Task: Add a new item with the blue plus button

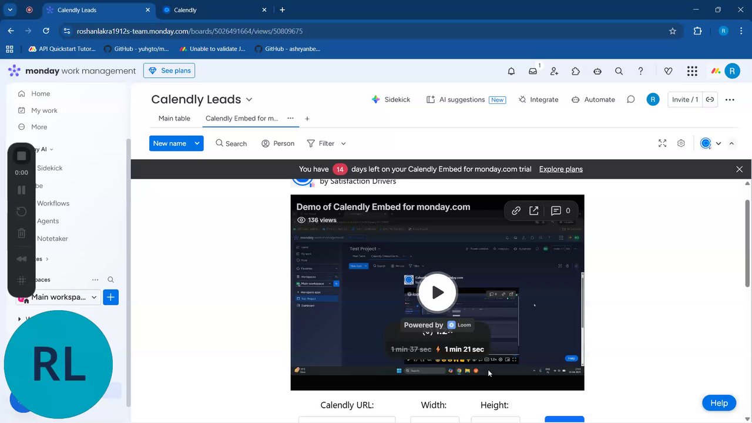Action: (110, 297)
